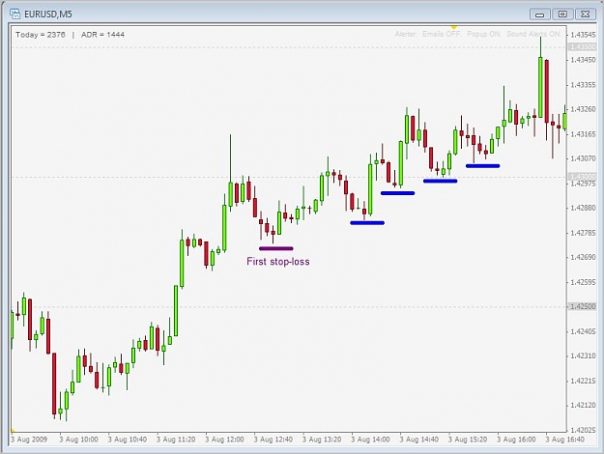The width and height of the screenshot is (604, 454).
Task: Close the EURUSD,M5 chart window
Action: [x=585, y=14]
